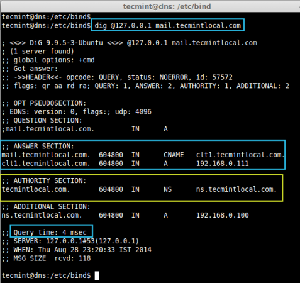Click the ANSWER SECTION heading
The height and width of the screenshot is (283, 300).
tap(38, 147)
